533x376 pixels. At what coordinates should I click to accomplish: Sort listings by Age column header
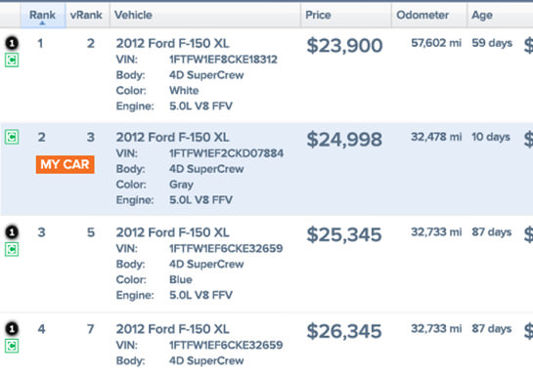482,16
